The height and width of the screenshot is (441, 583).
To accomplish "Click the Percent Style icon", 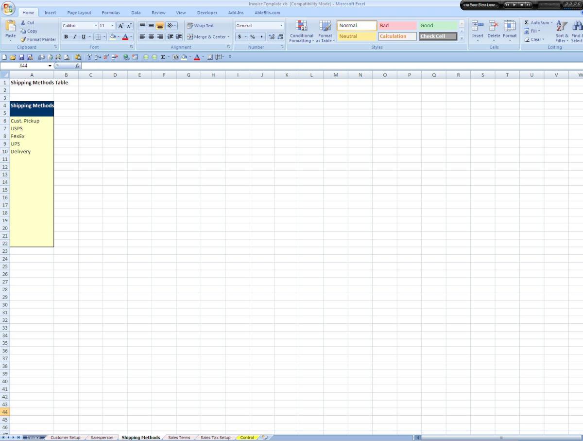I will [x=252, y=36].
